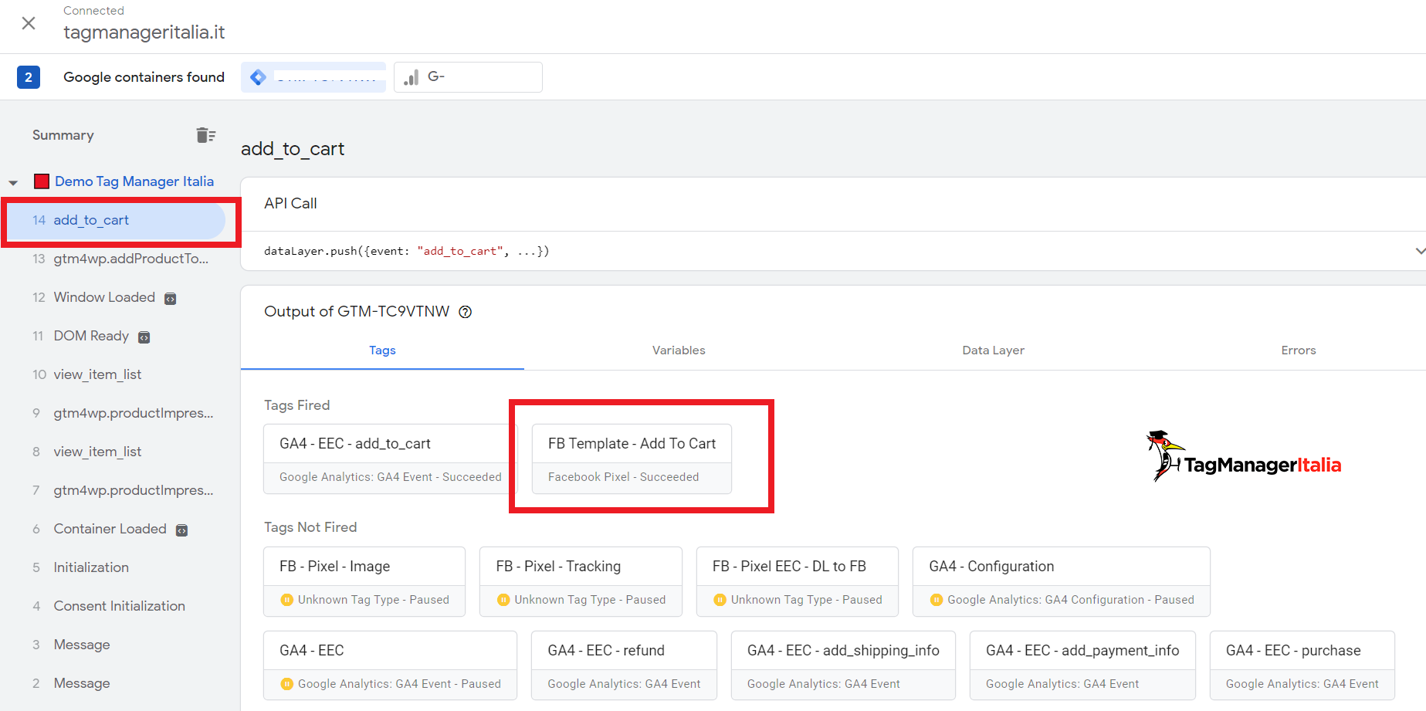
Task: Open tag card GA4 - EEC - add_shipping_info
Action: (843, 665)
